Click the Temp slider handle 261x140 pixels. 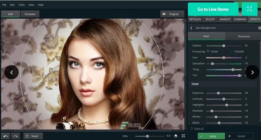coord(233,70)
